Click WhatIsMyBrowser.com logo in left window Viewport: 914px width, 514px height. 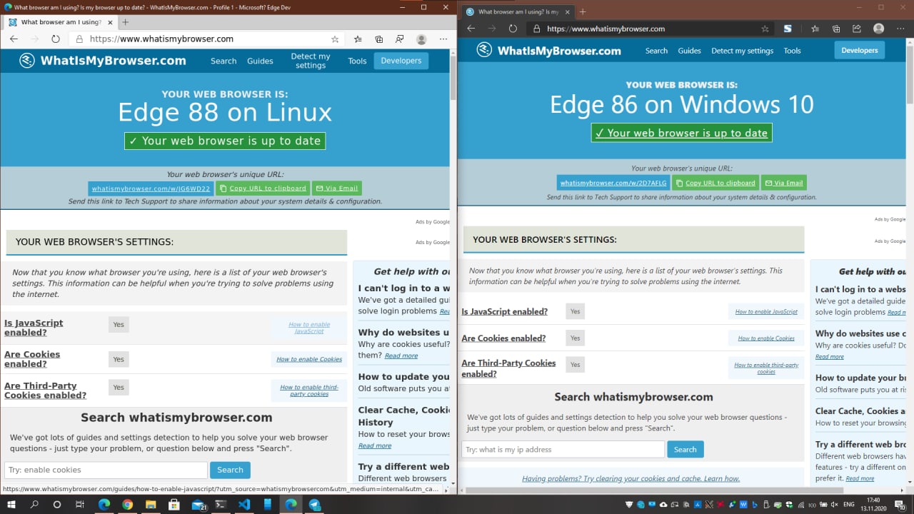pyautogui.click(x=103, y=61)
